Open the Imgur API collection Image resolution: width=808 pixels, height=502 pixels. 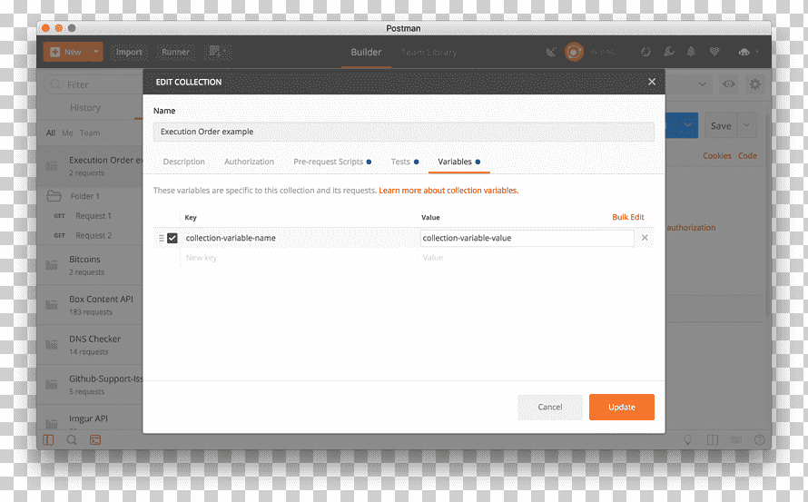click(90, 418)
